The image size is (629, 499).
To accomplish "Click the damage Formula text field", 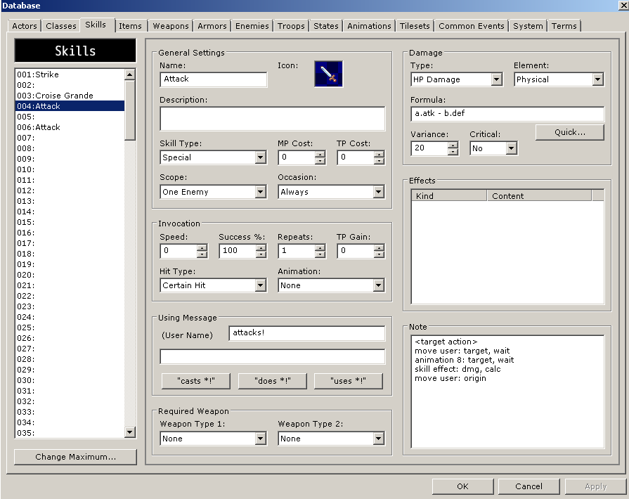I will point(507,114).
